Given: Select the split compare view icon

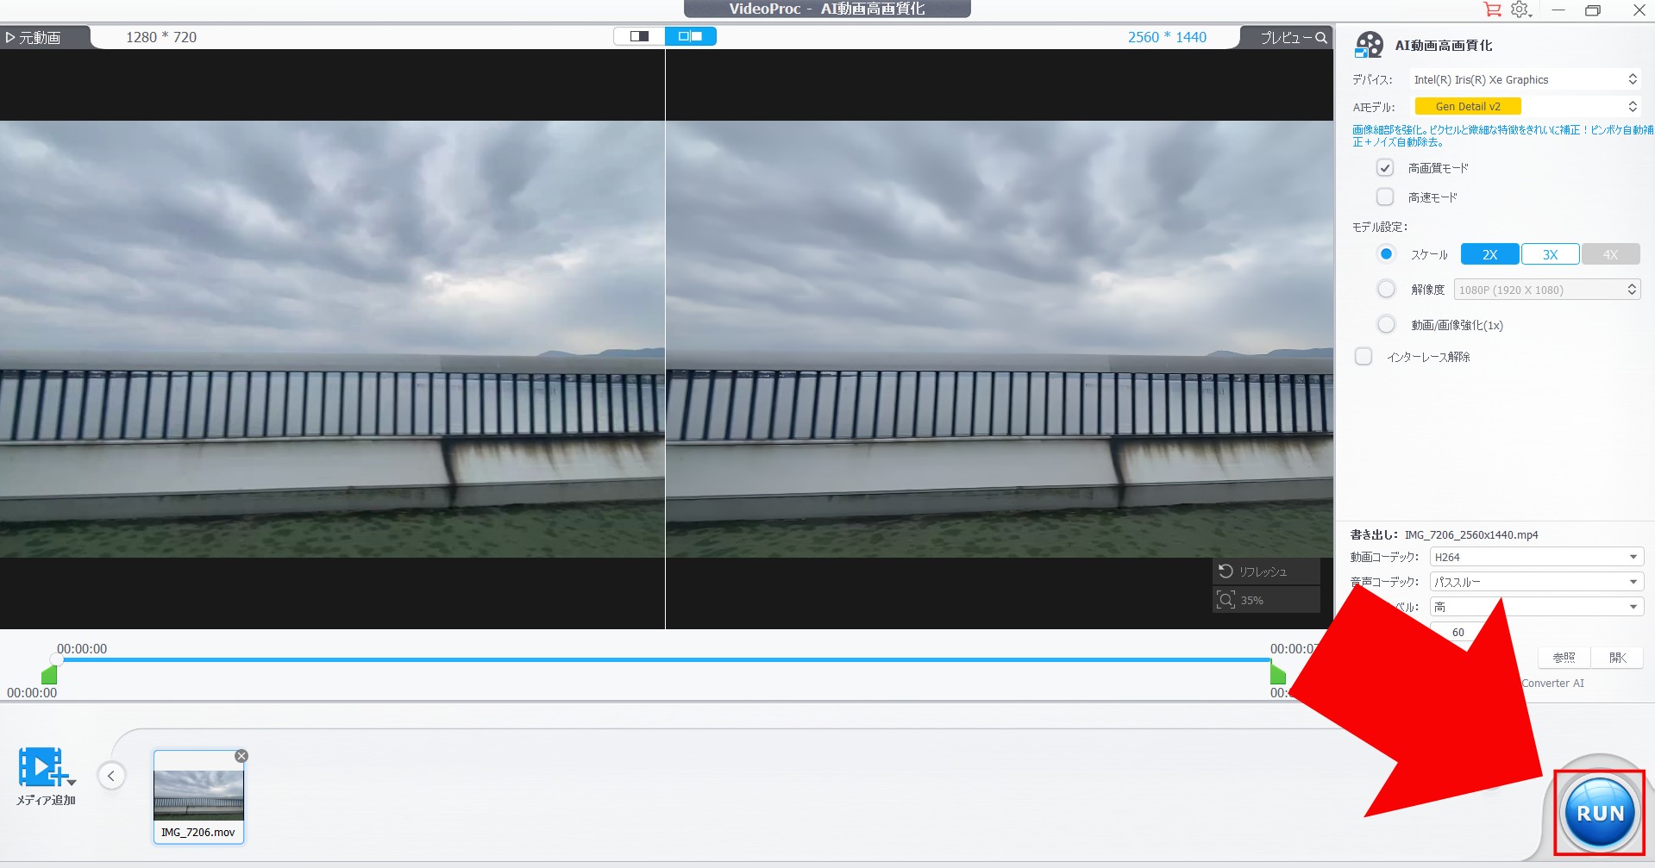Looking at the screenshot, I should click(x=690, y=36).
